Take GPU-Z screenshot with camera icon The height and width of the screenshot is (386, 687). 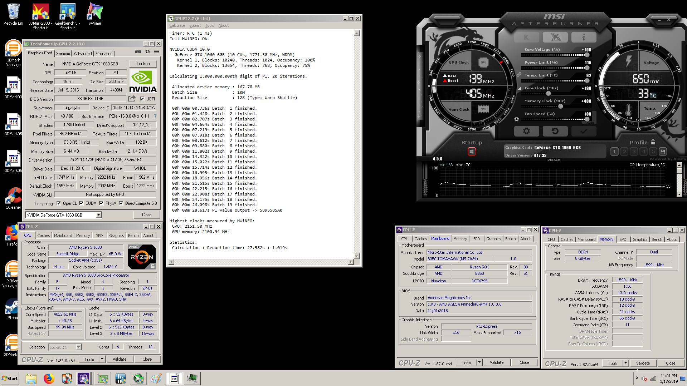pos(138,52)
